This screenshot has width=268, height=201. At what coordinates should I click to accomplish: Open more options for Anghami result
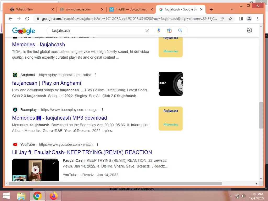coord(96,75)
